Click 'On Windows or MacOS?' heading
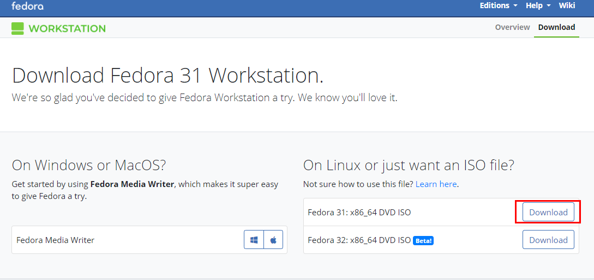The width and height of the screenshot is (594, 280). [89, 165]
